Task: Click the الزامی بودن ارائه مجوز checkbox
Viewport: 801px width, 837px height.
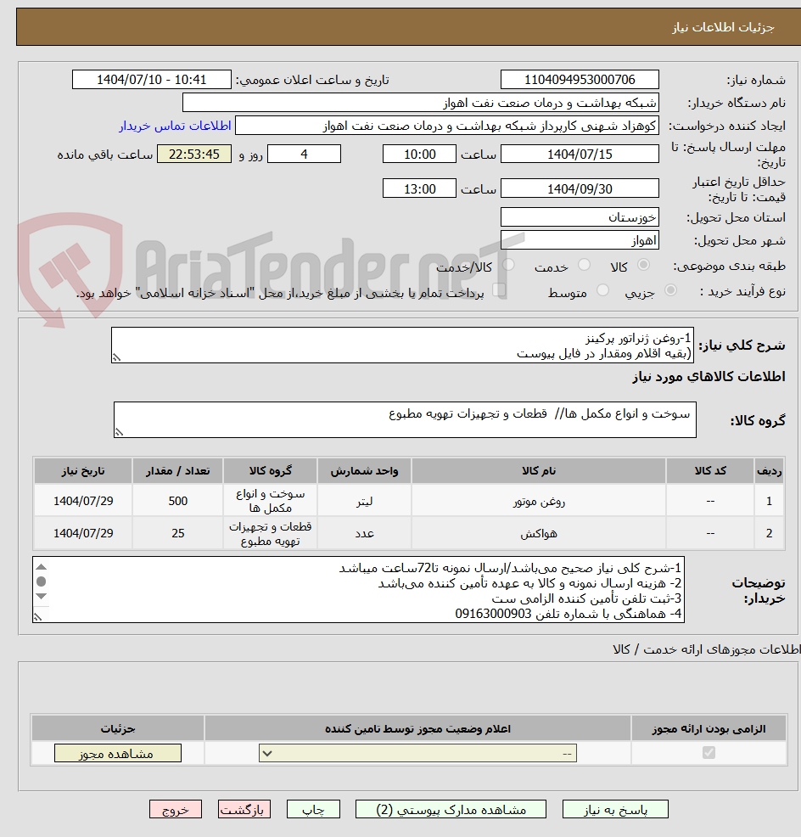Action: pyautogui.click(x=709, y=752)
